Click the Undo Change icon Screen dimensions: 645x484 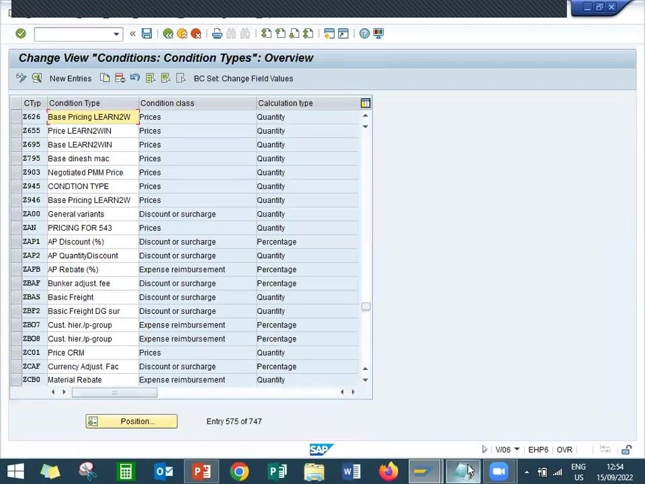click(x=135, y=77)
